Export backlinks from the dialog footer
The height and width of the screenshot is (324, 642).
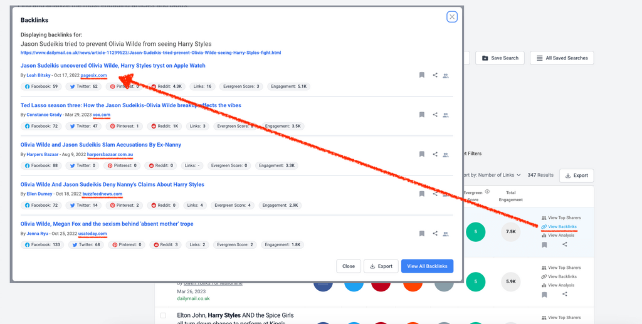tap(381, 266)
